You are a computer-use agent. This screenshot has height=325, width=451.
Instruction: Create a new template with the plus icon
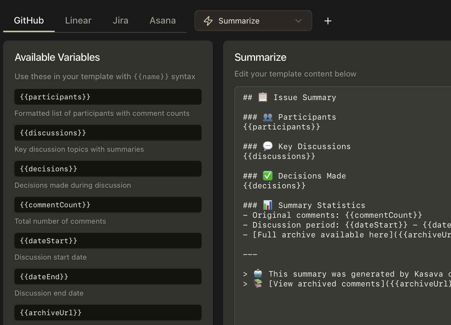pyautogui.click(x=328, y=21)
